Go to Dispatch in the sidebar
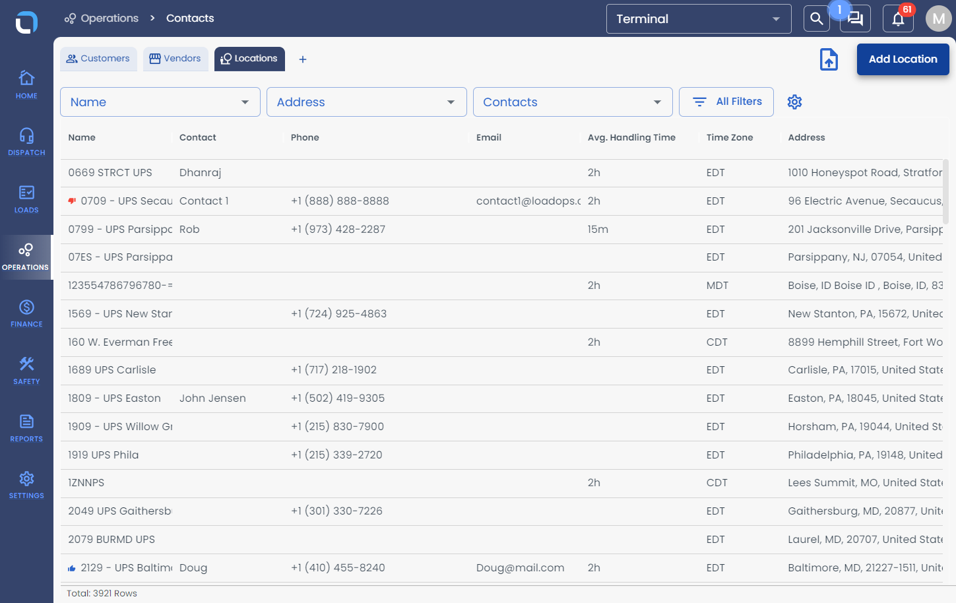This screenshot has height=603, width=956. point(26,142)
